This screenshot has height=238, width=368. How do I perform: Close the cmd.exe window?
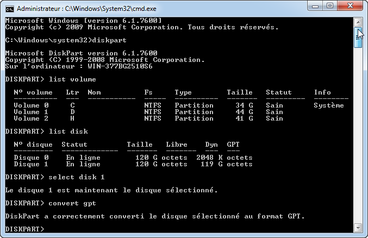[350, 6]
